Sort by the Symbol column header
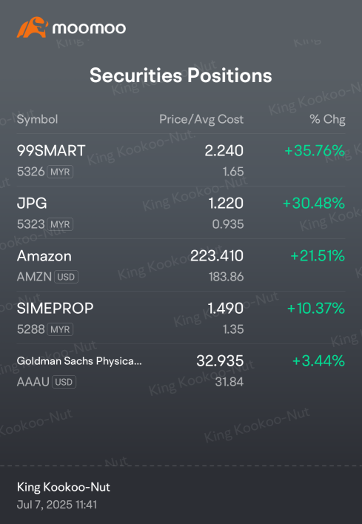 [x=38, y=119]
